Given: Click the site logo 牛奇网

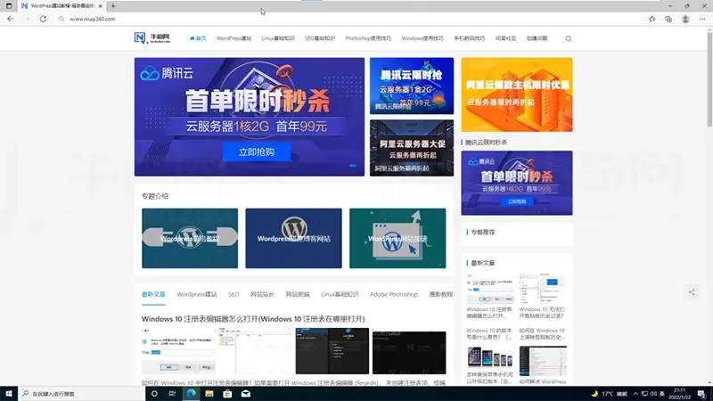Looking at the screenshot, I should tap(152, 38).
